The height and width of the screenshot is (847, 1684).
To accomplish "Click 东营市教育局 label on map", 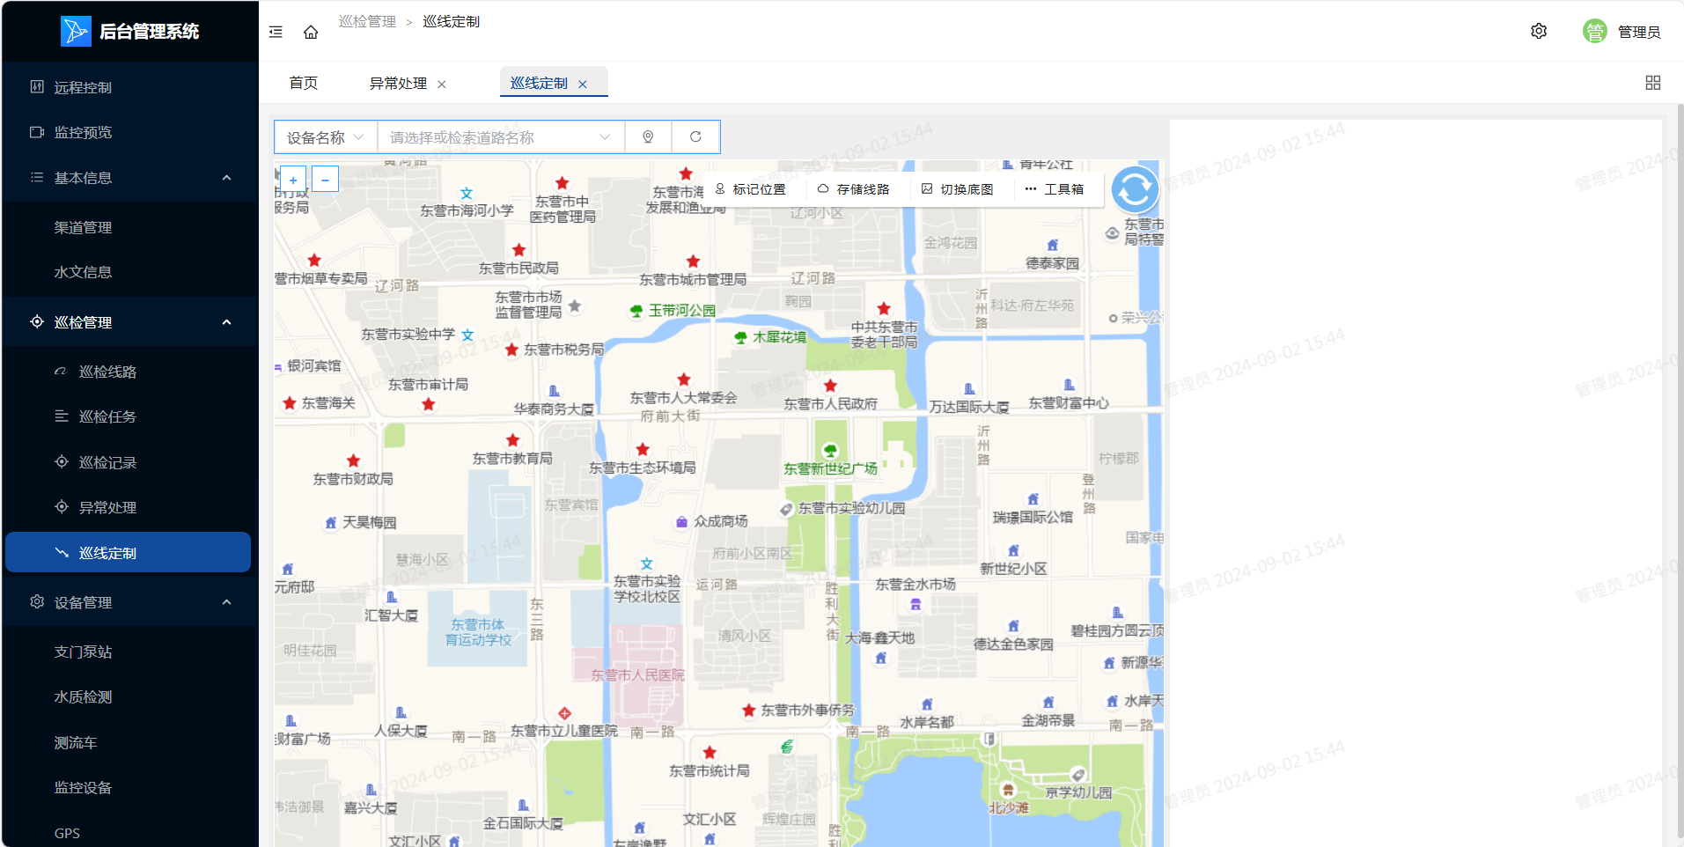I will [512, 458].
